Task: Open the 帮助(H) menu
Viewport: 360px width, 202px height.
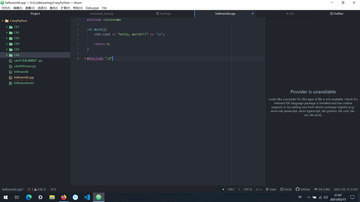Action: pos(78,8)
